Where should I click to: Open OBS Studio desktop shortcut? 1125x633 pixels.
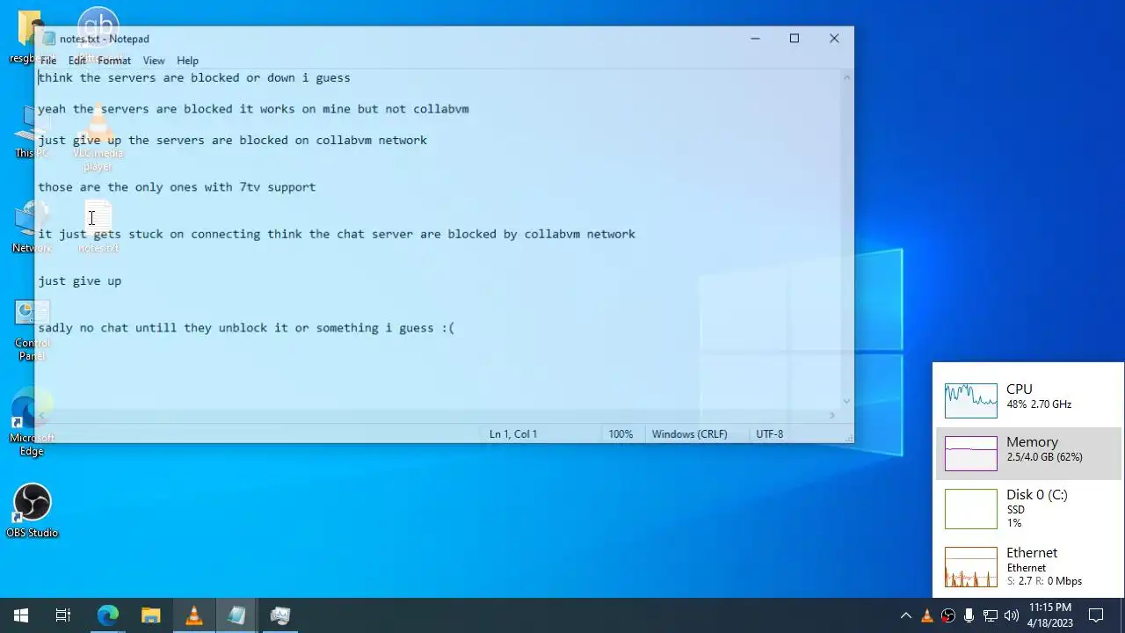point(32,510)
